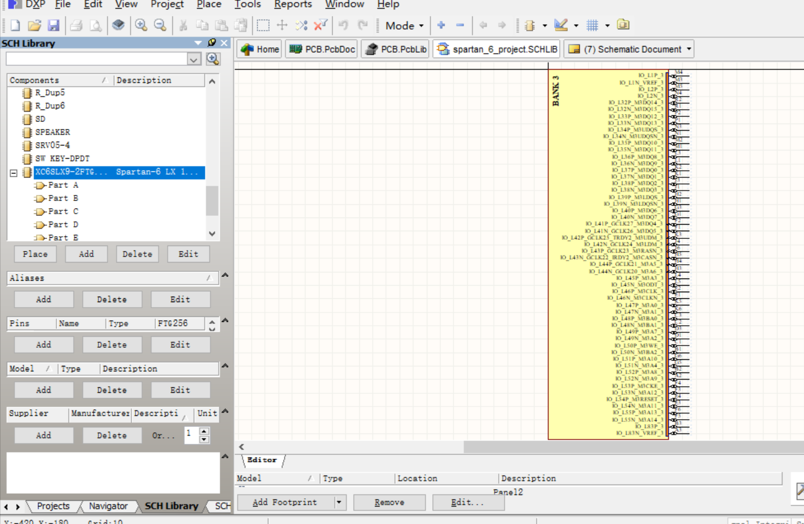The image size is (804, 524).
Task: Open a file using the folder icon
Action: (34, 25)
